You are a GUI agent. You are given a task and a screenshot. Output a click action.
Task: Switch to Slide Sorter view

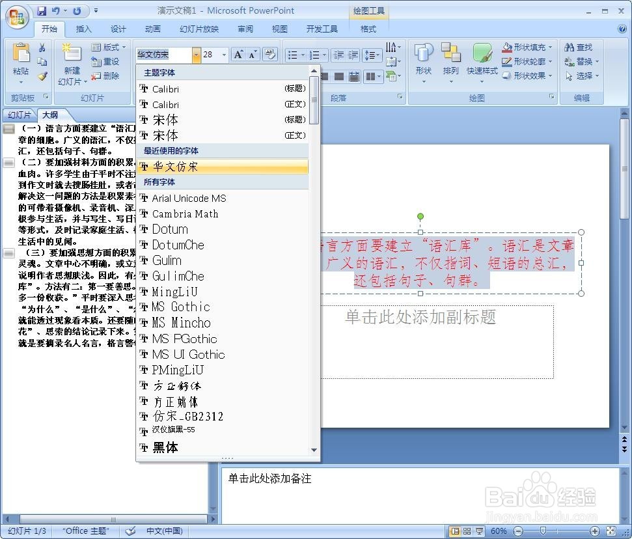coord(467,531)
